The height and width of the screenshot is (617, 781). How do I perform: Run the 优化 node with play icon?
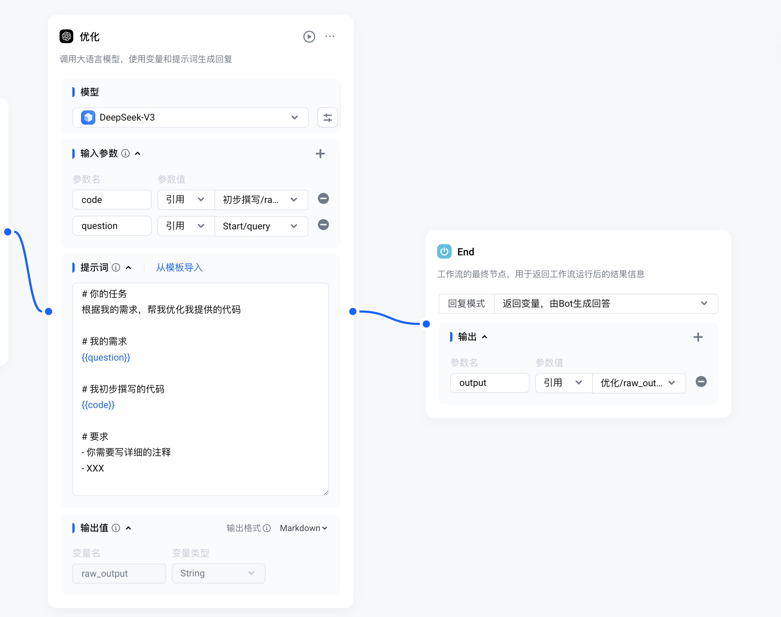pos(309,36)
